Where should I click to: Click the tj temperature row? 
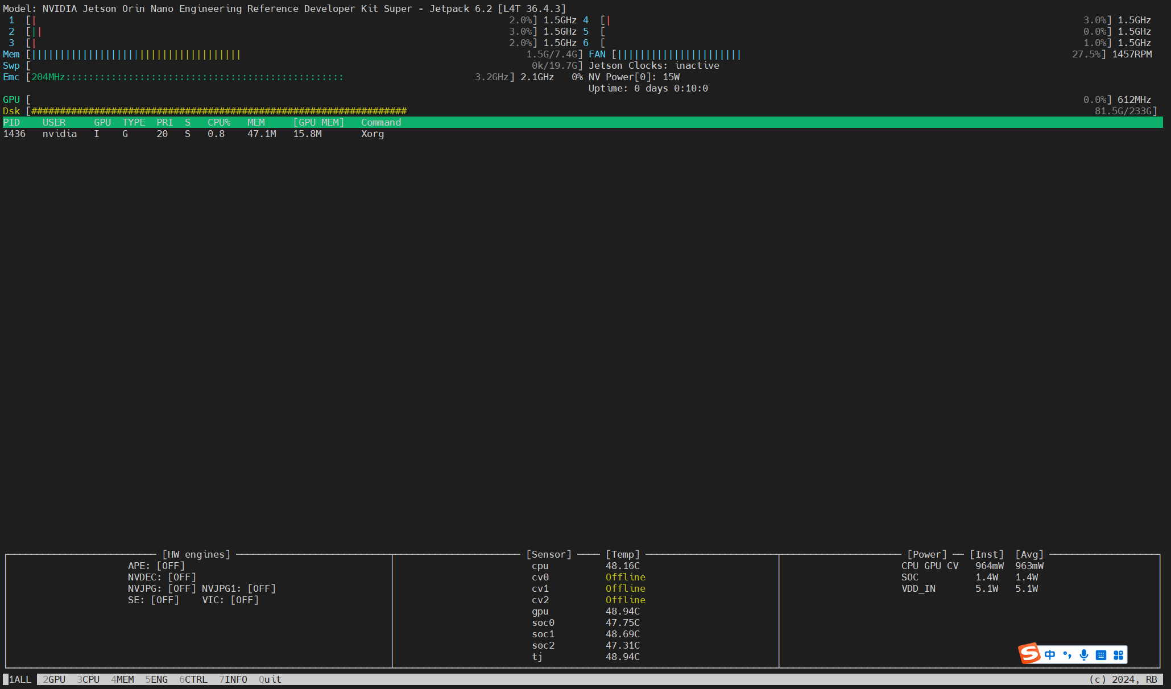(x=586, y=657)
